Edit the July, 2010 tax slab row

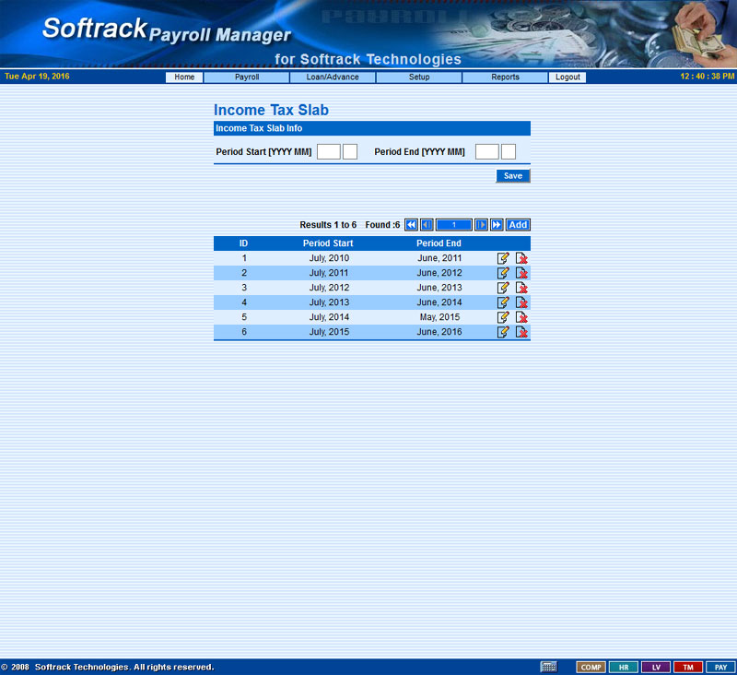[x=503, y=258]
